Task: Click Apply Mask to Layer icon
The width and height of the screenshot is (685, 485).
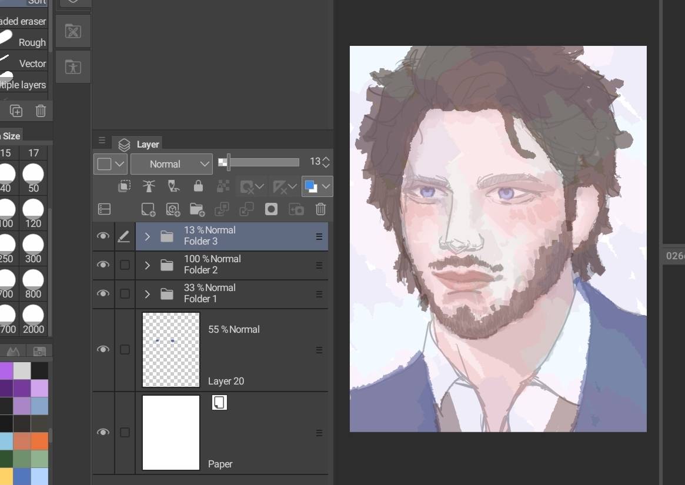Action: tap(296, 209)
